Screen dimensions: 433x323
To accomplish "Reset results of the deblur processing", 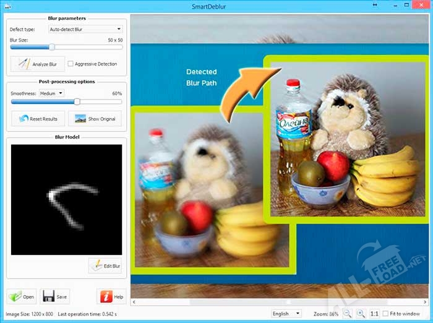I will pos(38,119).
